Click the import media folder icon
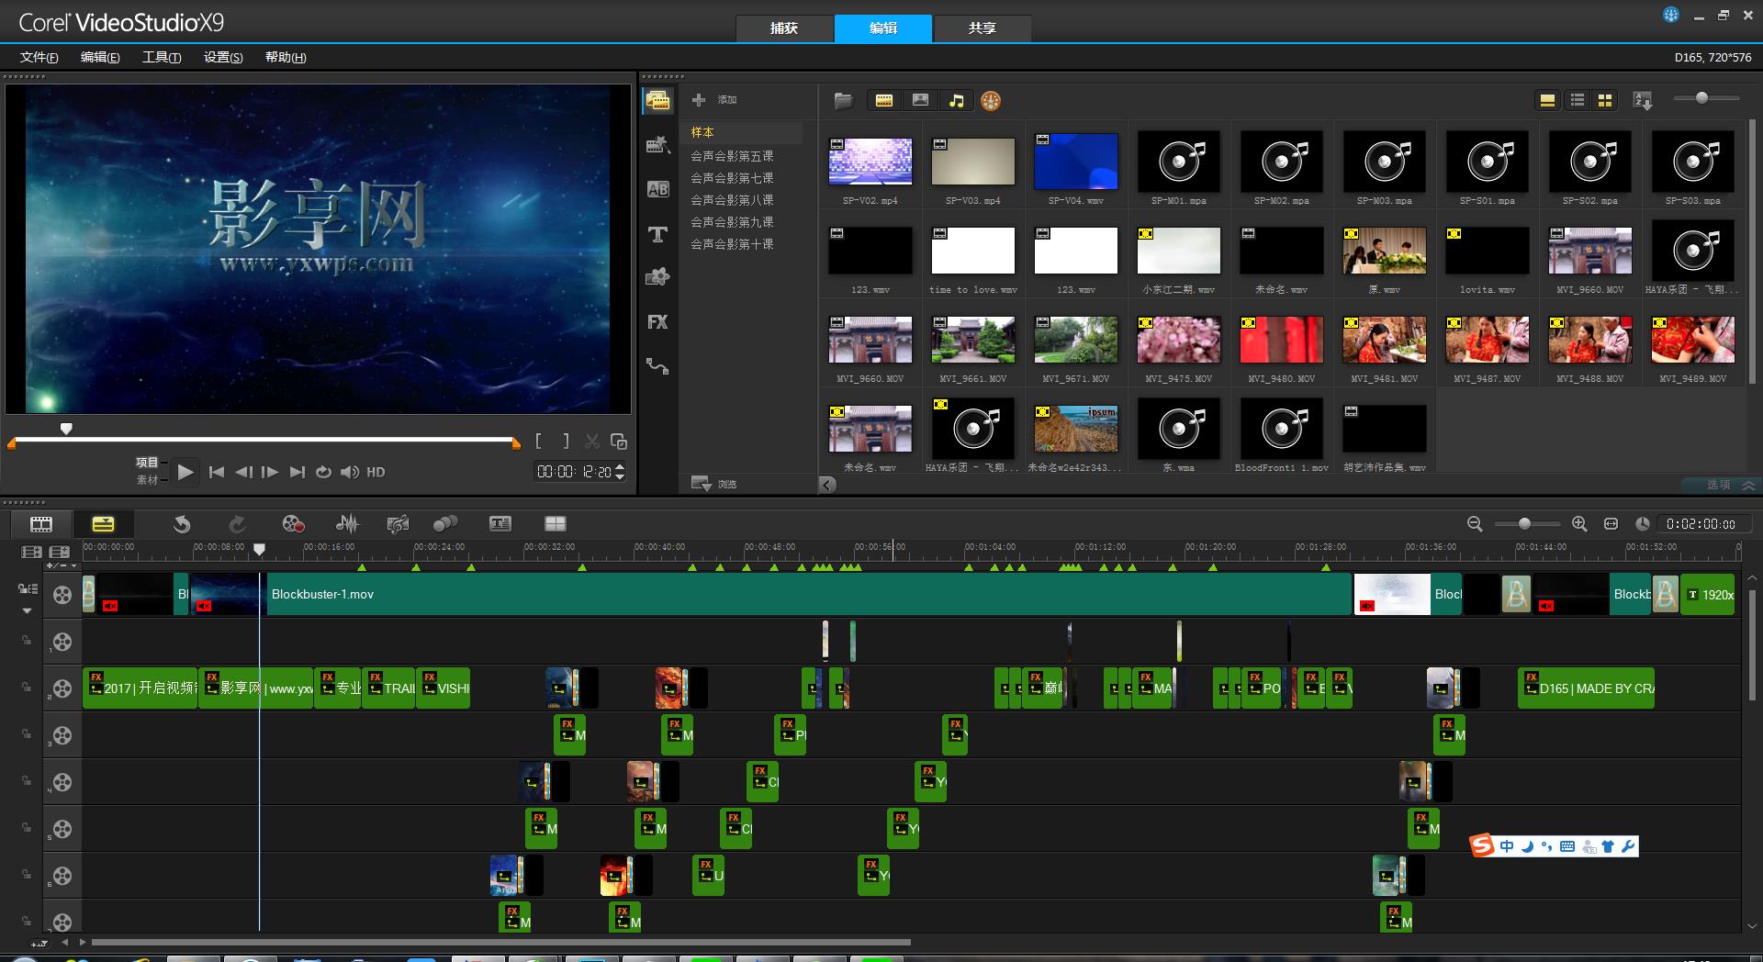Image resolution: width=1763 pixels, height=962 pixels. tap(843, 101)
